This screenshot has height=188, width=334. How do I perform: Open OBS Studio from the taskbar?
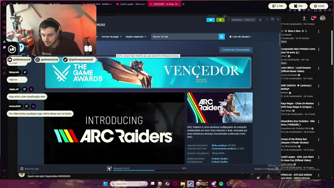pyautogui.click(x=229, y=184)
